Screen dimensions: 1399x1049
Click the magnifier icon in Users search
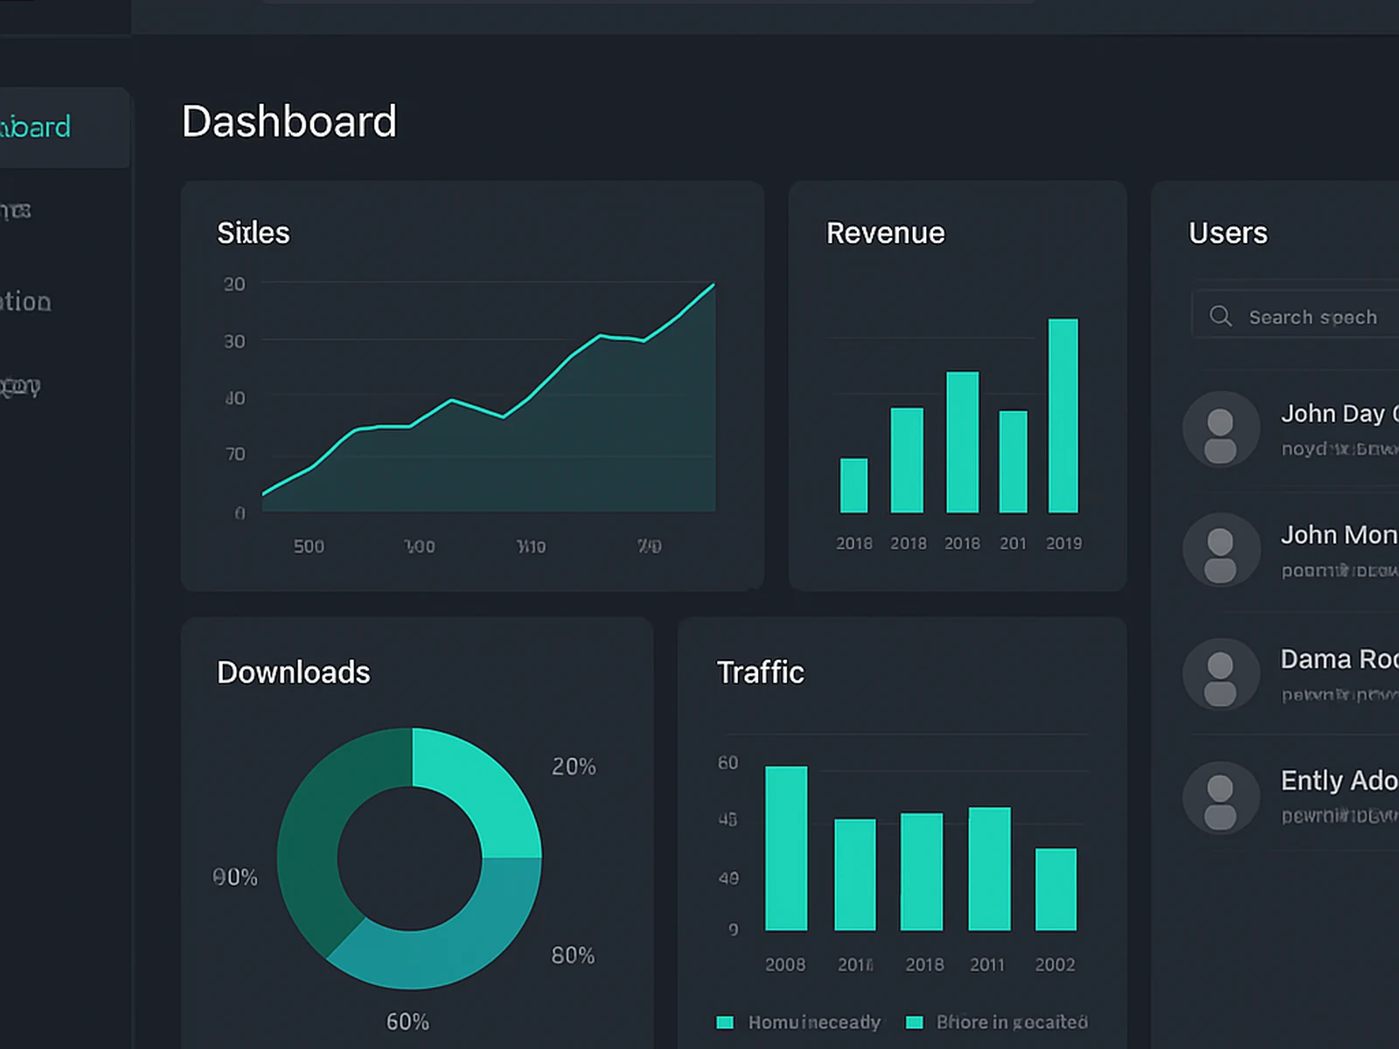point(1221,316)
